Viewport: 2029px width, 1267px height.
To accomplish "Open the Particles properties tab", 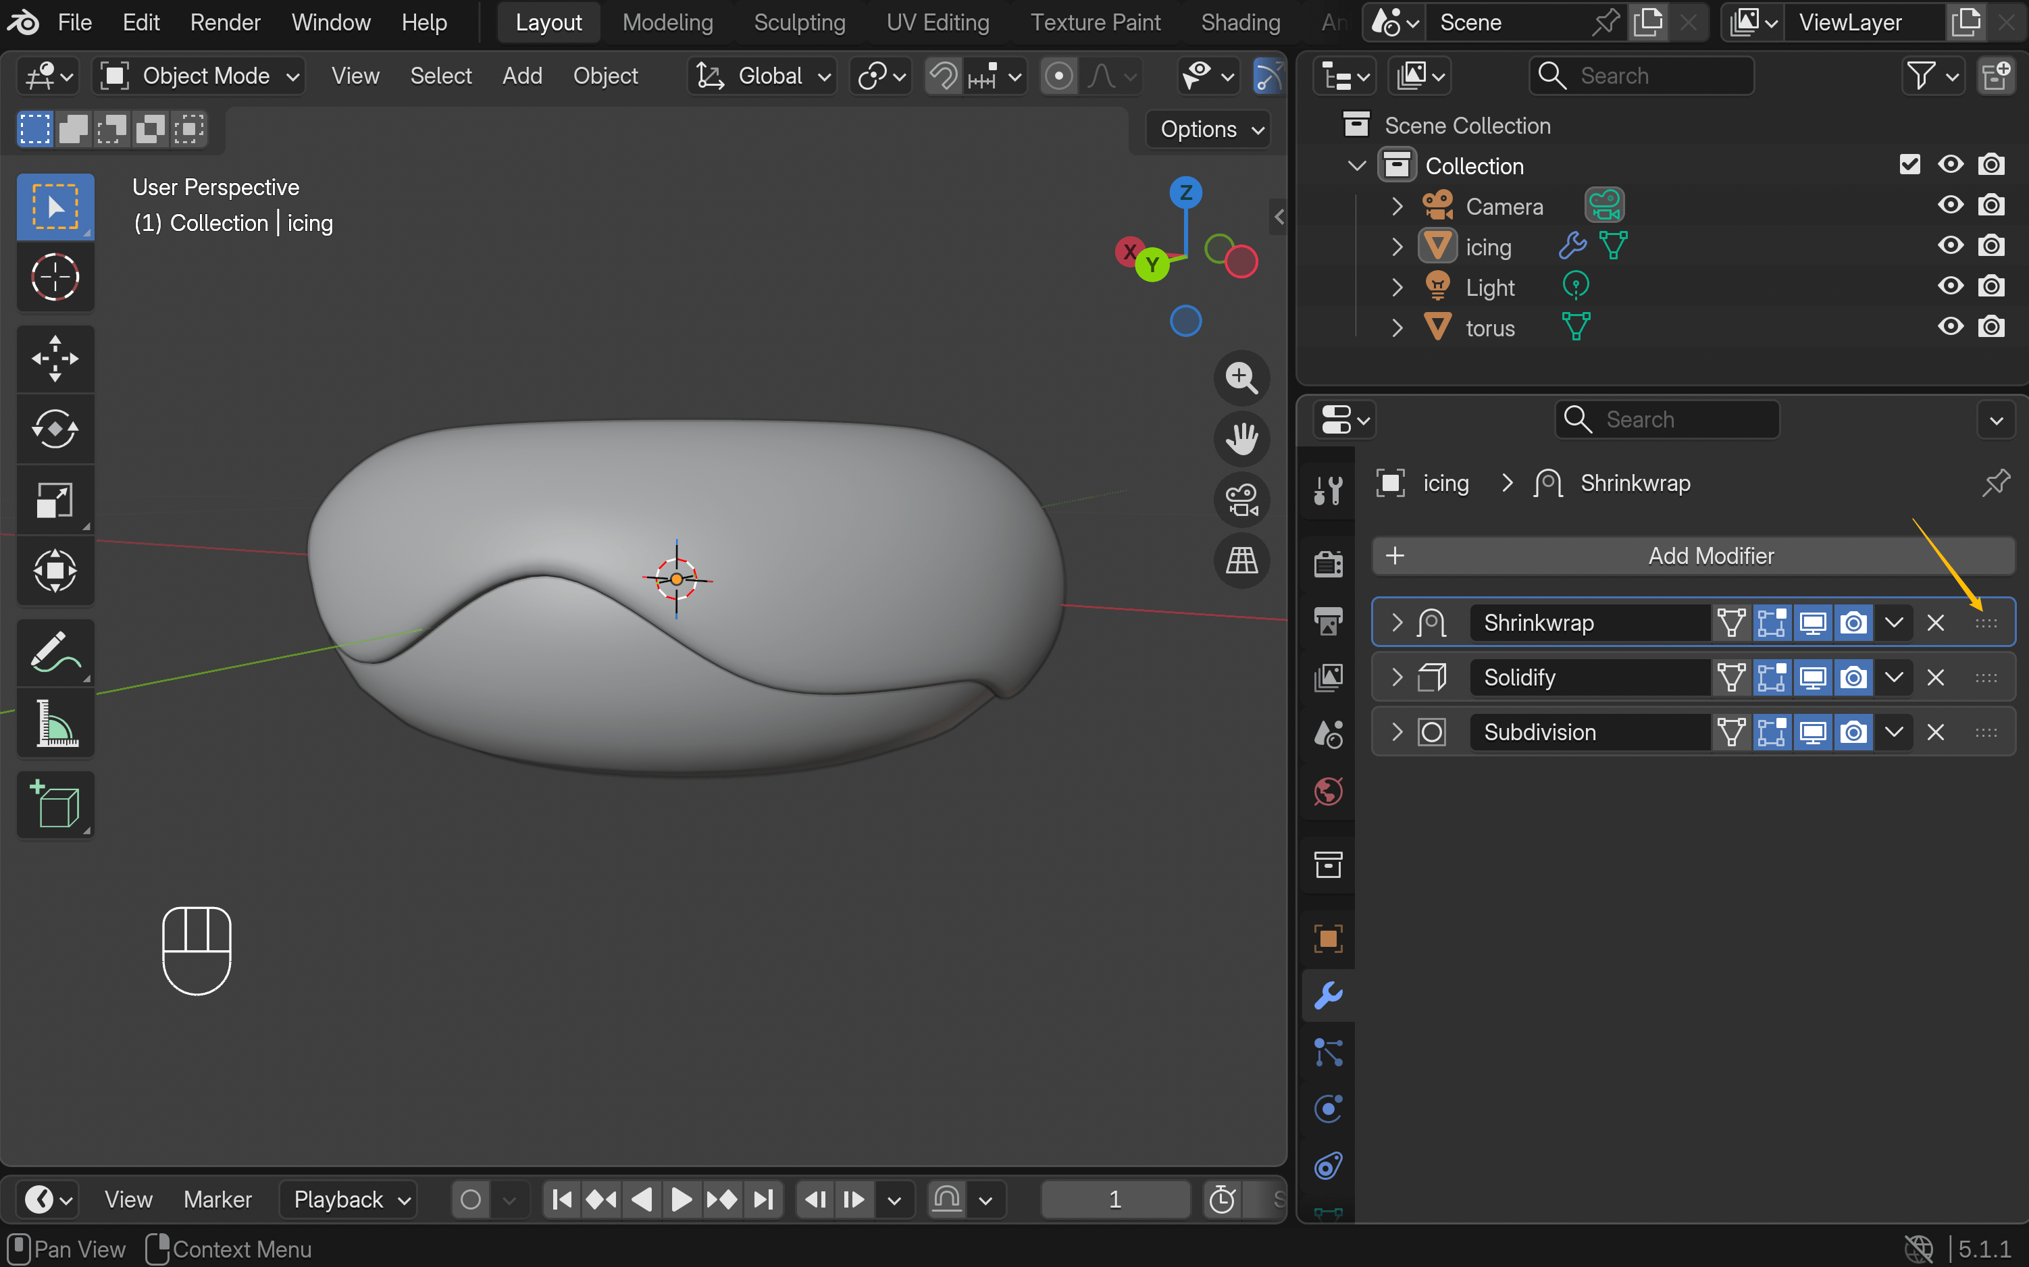I will (1329, 1052).
